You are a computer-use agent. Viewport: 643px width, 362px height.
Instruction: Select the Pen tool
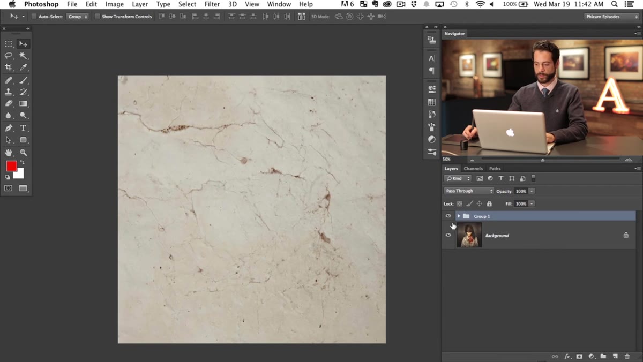pos(9,128)
